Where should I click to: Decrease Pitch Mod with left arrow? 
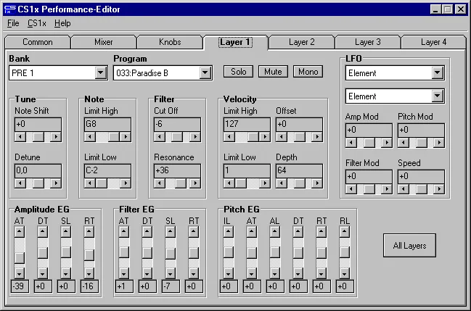404,143
